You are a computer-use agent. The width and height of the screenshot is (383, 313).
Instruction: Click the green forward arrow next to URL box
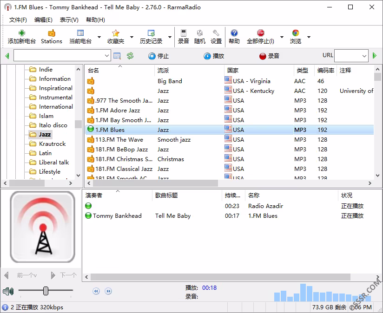[375, 56]
